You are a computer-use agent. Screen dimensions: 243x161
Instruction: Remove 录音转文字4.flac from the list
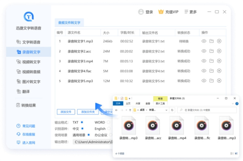coord(219,71)
